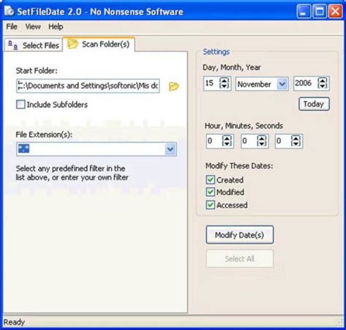
Task: Uncheck the Modified date checkbox
Action: tap(210, 192)
